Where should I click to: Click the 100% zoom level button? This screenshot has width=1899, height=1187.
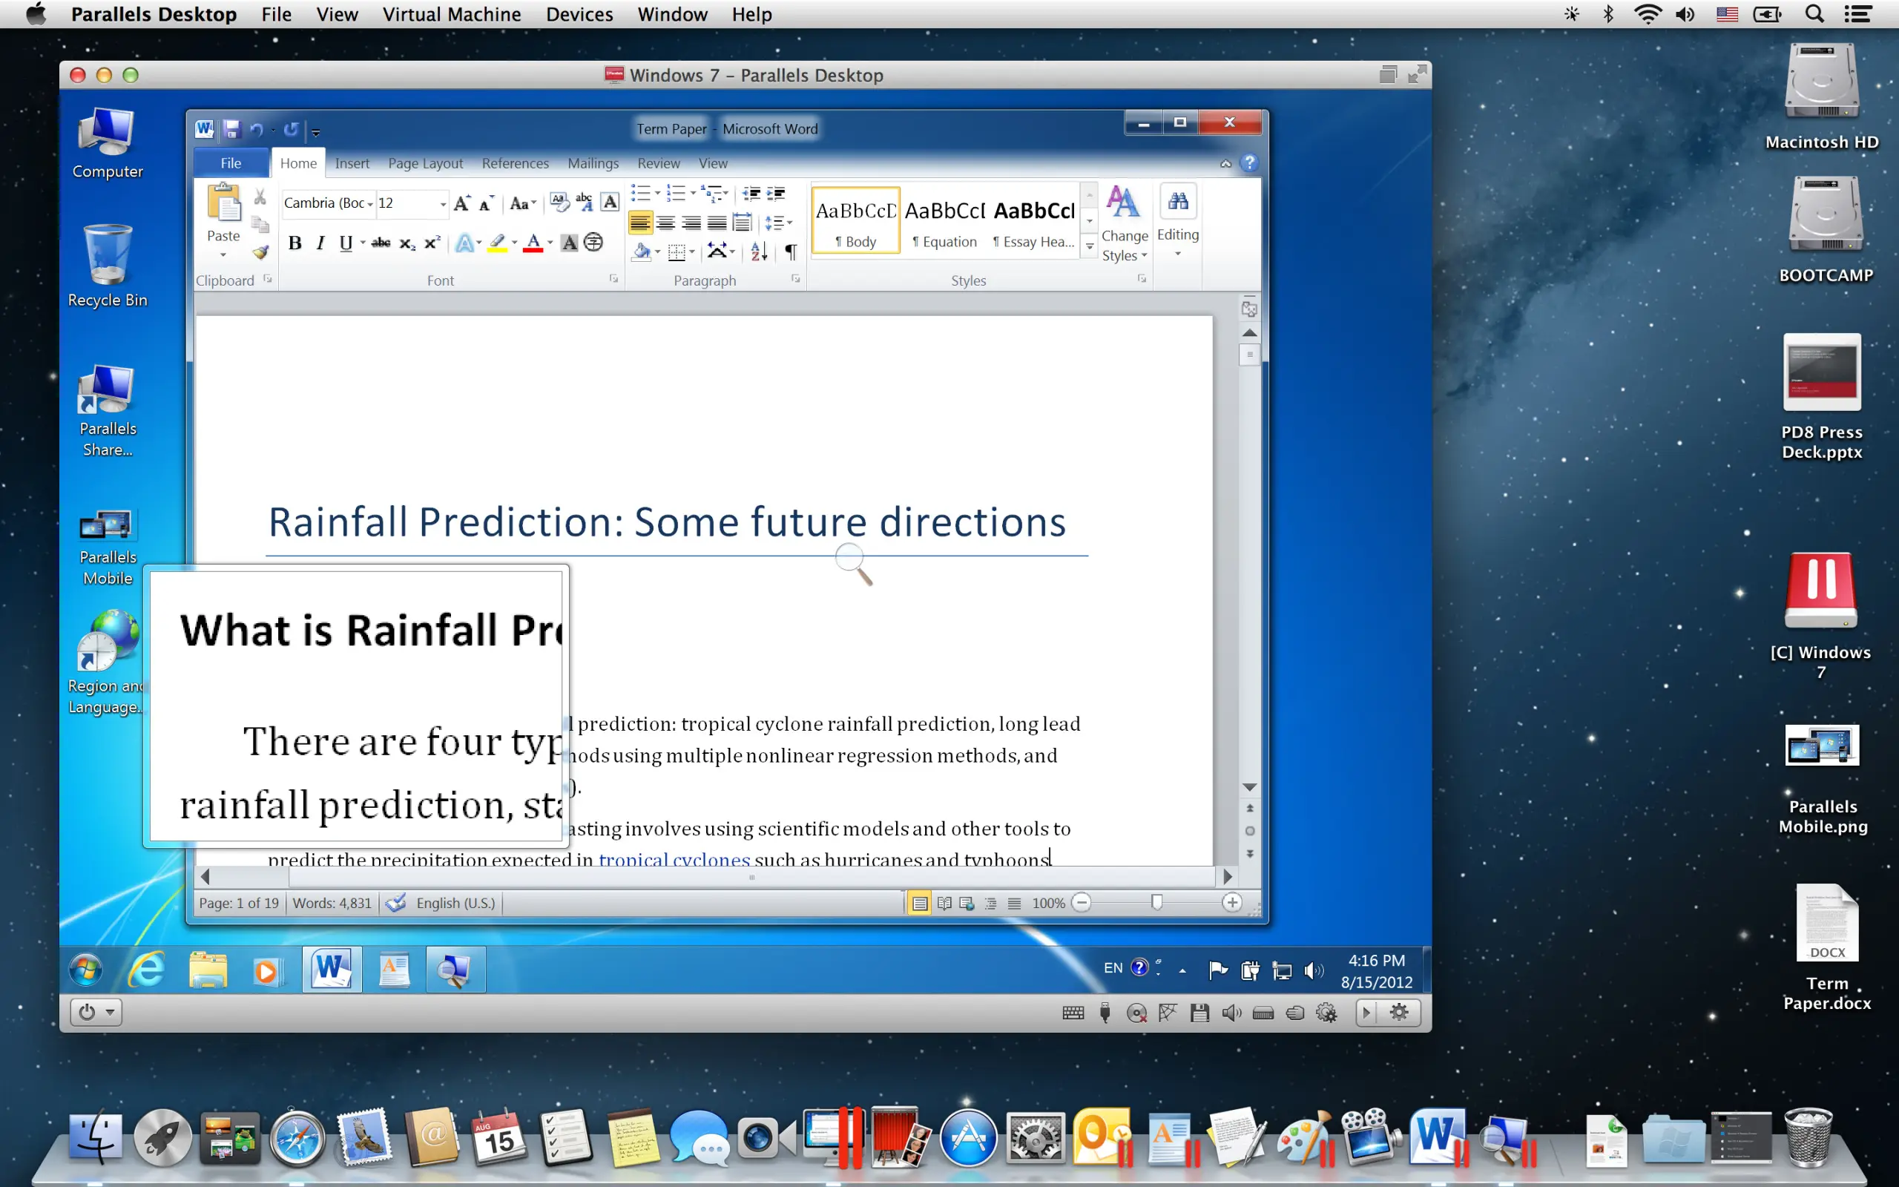click(x=1048, y=903)
